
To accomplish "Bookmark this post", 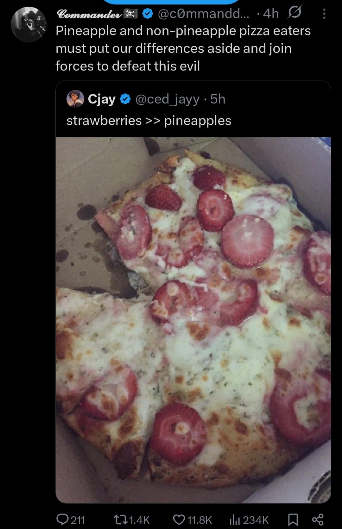I will 293,520.
